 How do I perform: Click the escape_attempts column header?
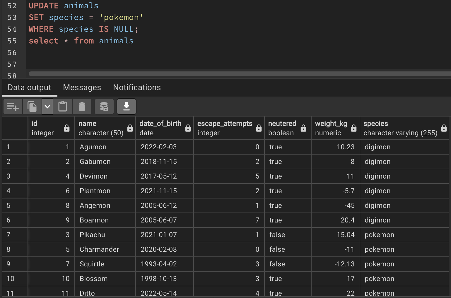(225, 128)
